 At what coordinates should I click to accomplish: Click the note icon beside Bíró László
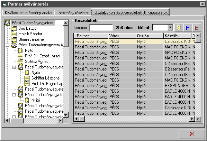pos(14,28)
